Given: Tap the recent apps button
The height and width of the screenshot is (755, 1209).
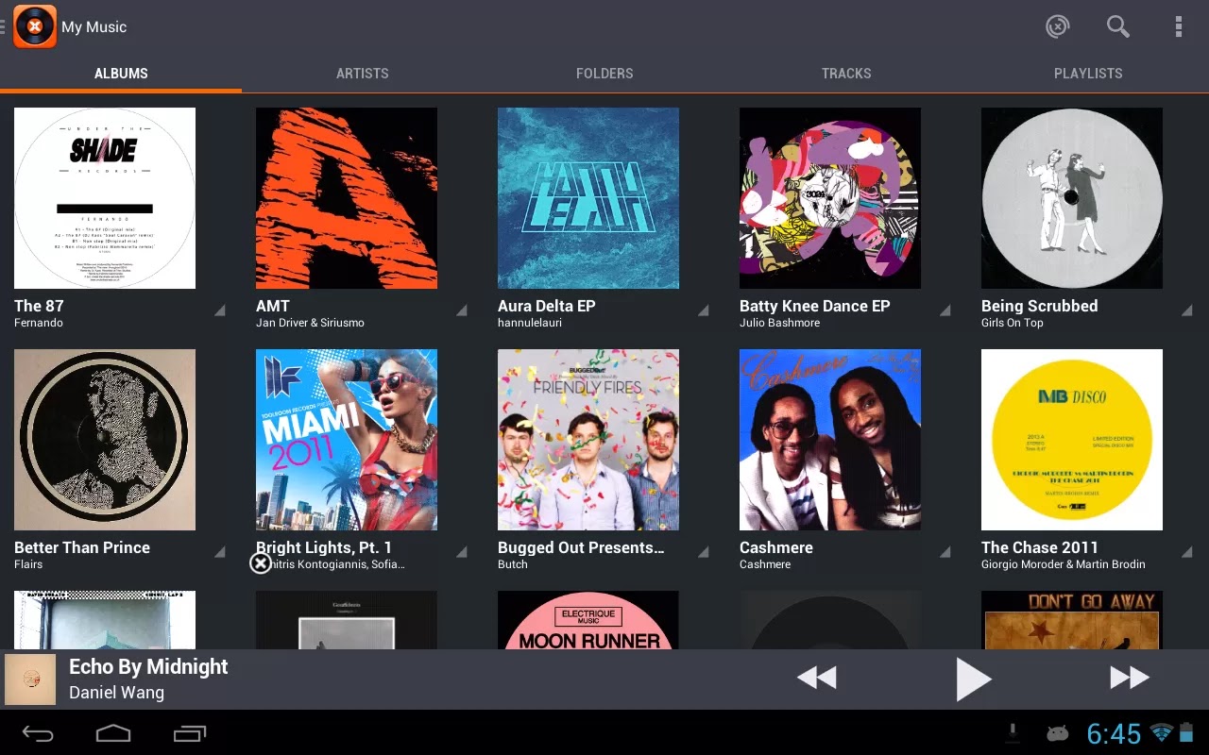Looking at the screenshot, I should (x=190, y=733).
